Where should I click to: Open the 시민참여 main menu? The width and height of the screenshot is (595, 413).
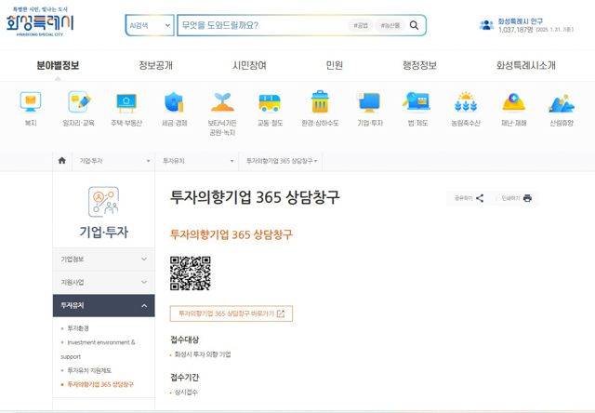point(249,65)
